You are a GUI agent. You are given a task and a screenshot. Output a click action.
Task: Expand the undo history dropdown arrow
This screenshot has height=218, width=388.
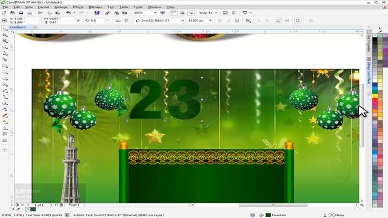[74, 13]
